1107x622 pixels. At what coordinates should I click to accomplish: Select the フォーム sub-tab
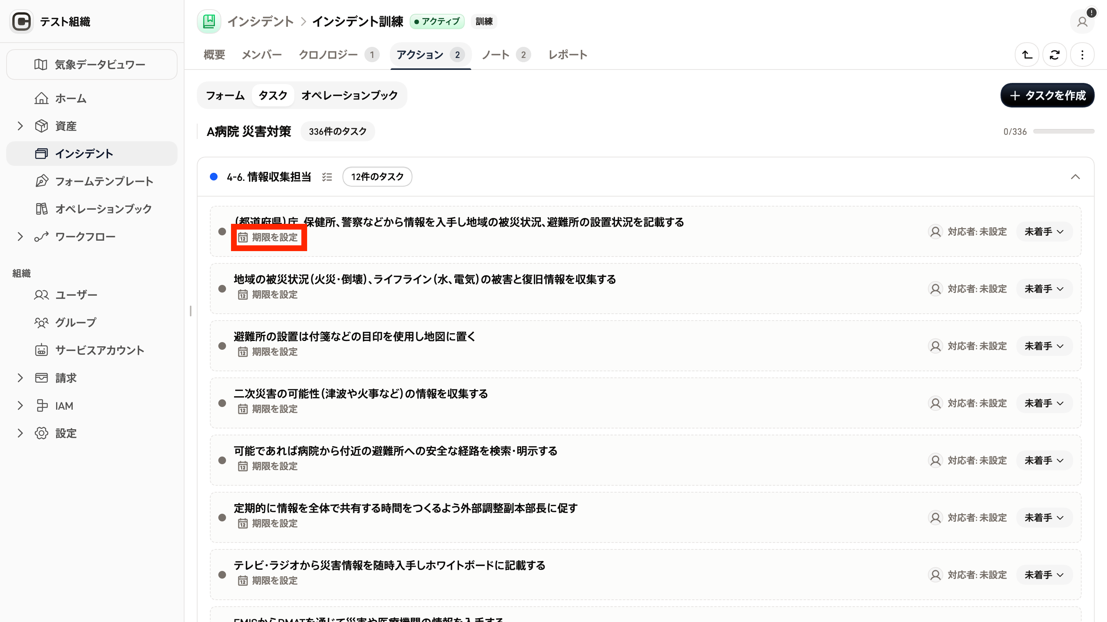click(x=225, y=95)
